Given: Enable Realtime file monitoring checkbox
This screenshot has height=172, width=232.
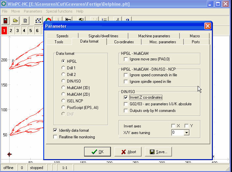Looking at the screenshot, I should [55, 137].
